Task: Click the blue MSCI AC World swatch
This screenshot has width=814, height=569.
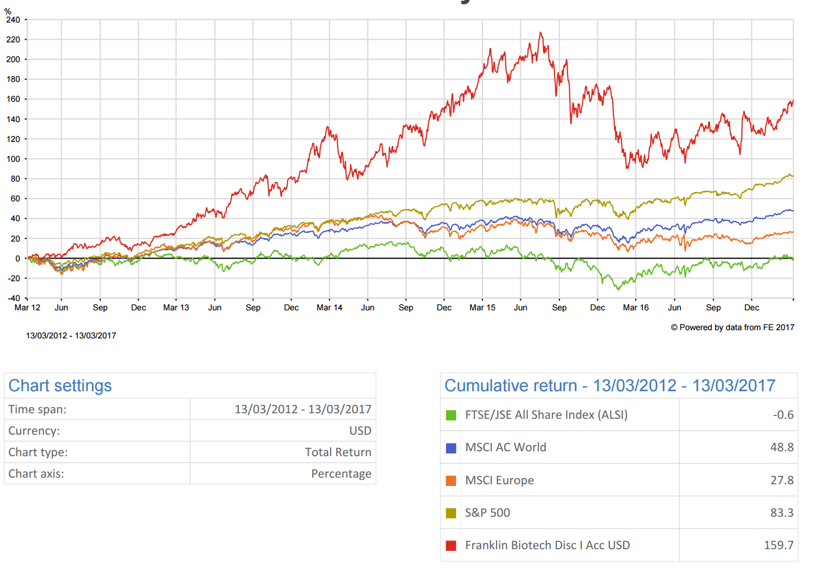Action: coord(451,448)
